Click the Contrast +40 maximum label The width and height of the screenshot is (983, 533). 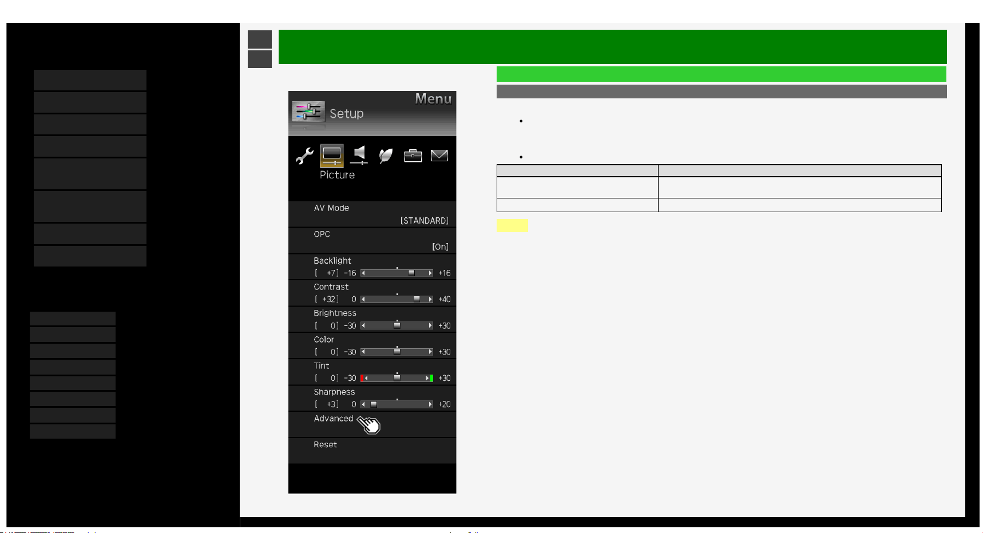click(445, 300)
